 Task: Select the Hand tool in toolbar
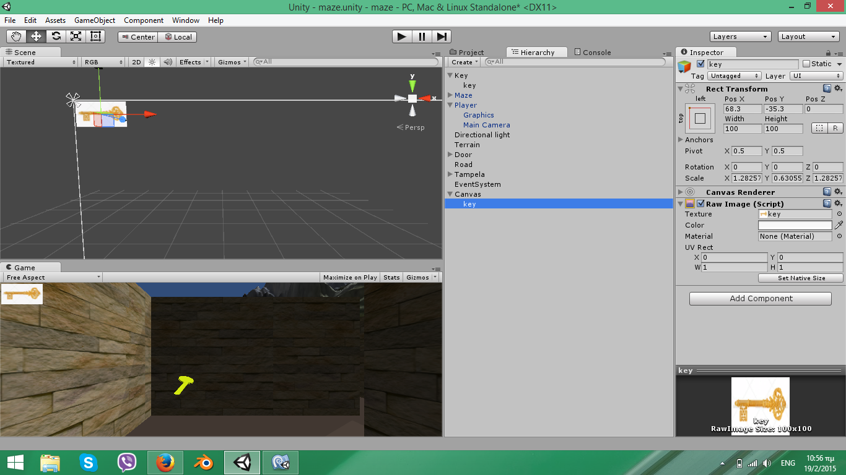pos(16,36)
